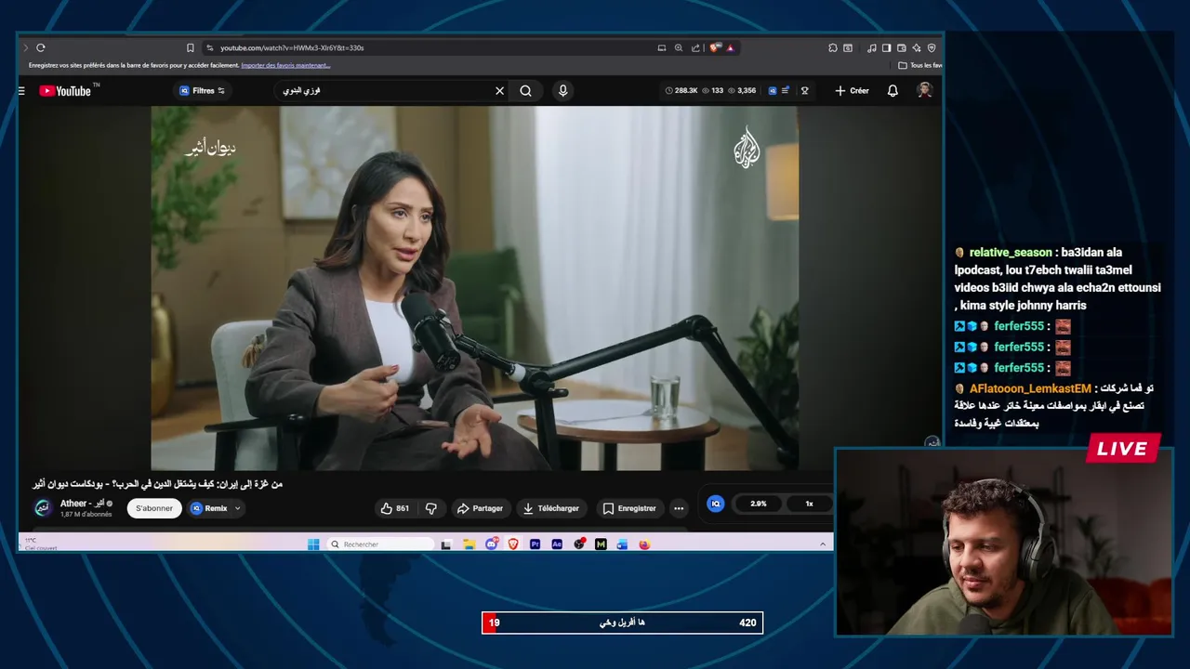This screenshot has width=1190, height=669.
Task: Click the Importer des favoris maintenant link
Action: pos(285,65)
